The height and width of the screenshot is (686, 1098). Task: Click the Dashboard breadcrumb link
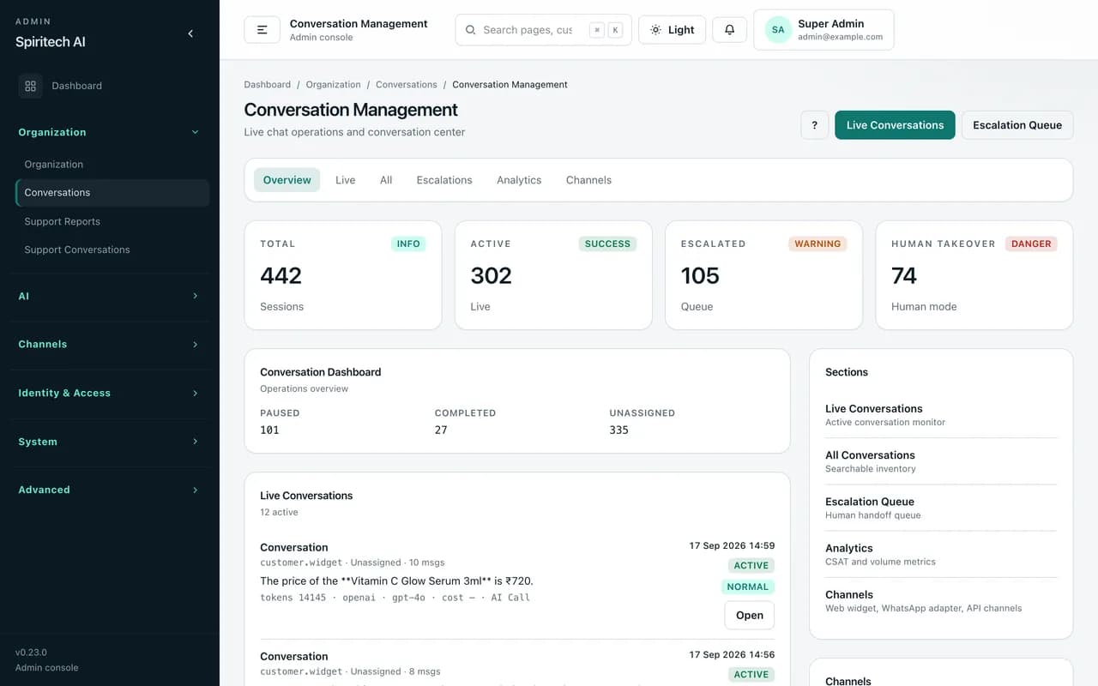tap(268, 85)
